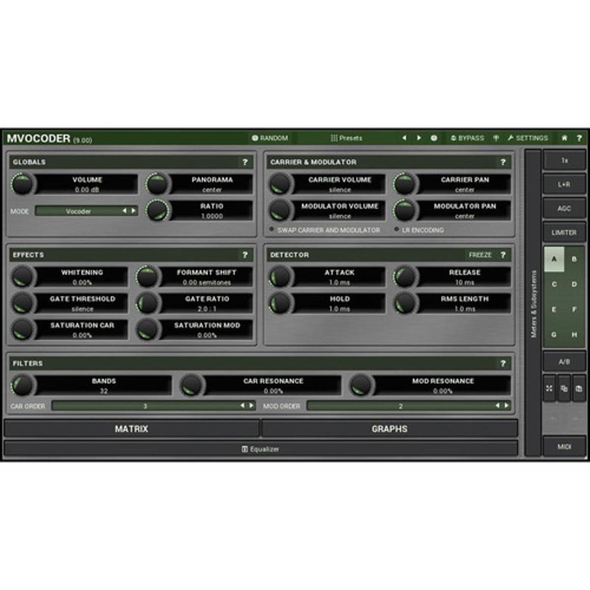Select preset slot A
The height and width of the screenshot is (590, 590).
pos(554,259)
